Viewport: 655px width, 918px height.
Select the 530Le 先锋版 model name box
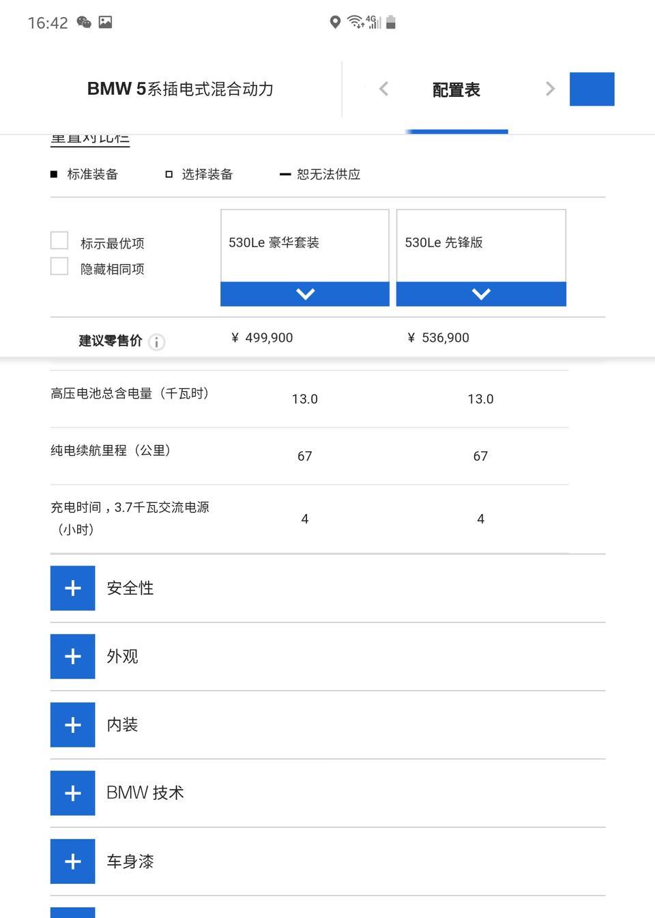[481, 246]
